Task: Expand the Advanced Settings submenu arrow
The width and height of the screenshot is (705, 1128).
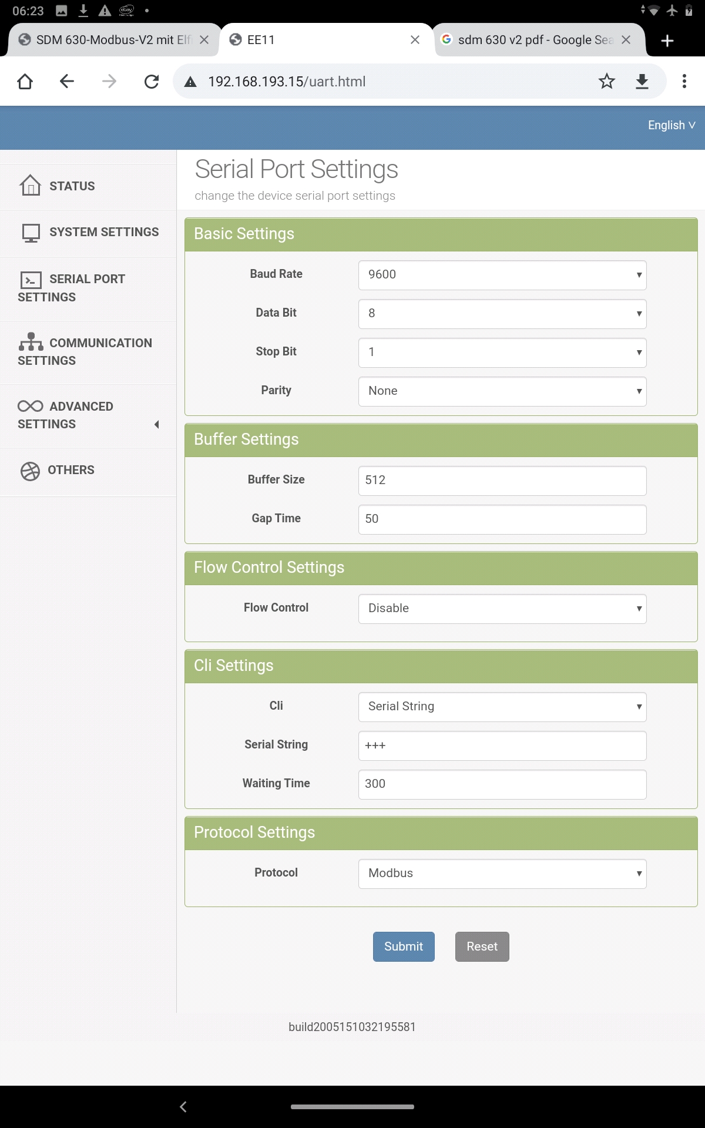Action: 157,424
